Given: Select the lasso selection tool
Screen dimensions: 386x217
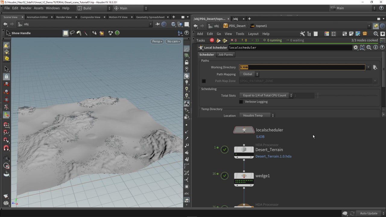Looking at the screenshot, I should click(72, 33).
